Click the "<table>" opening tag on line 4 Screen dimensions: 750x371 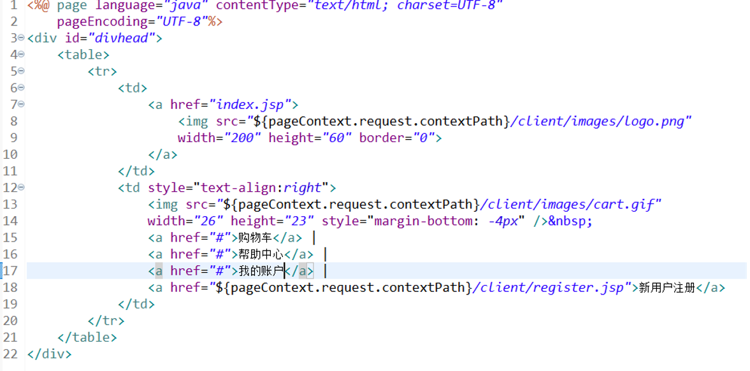pos(83,55)
